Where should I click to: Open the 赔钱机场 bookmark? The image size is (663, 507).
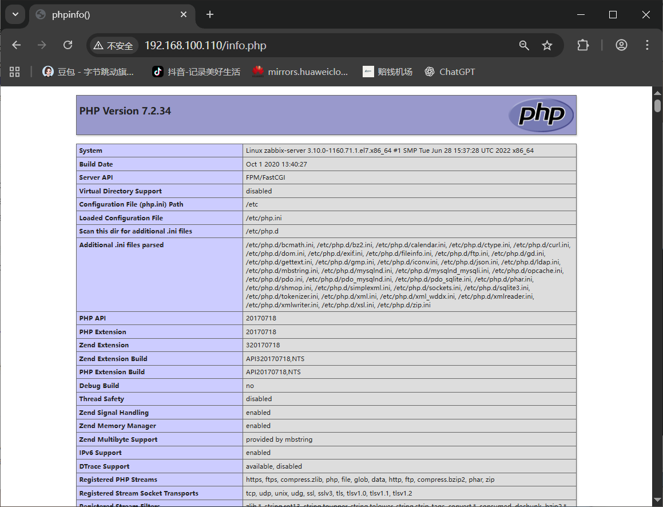(x=387, y=72)
